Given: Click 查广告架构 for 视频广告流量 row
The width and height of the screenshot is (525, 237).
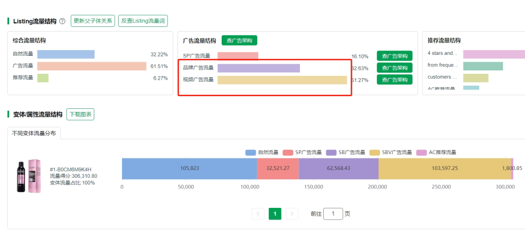Looking at the screenshot, I should click(x=394, y=80).
